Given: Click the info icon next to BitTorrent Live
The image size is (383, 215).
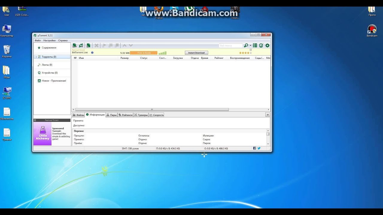Looking at the screenshot, I should point(92,53).
